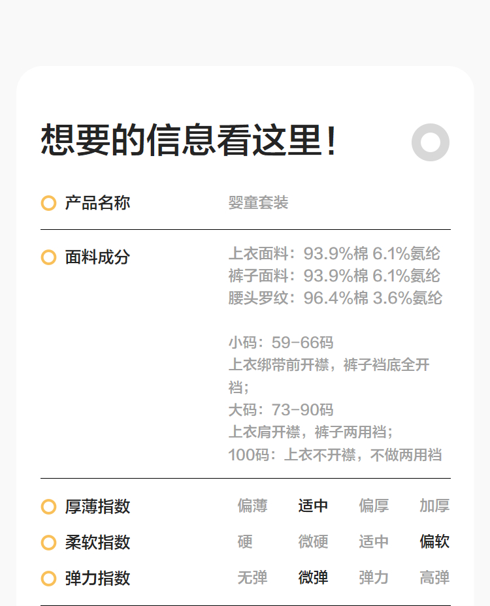Image resolution: width=490 pixels, height=606 pixels.
Task: Click the yellow circle beside 面料成分
Action: pos(48,257)
